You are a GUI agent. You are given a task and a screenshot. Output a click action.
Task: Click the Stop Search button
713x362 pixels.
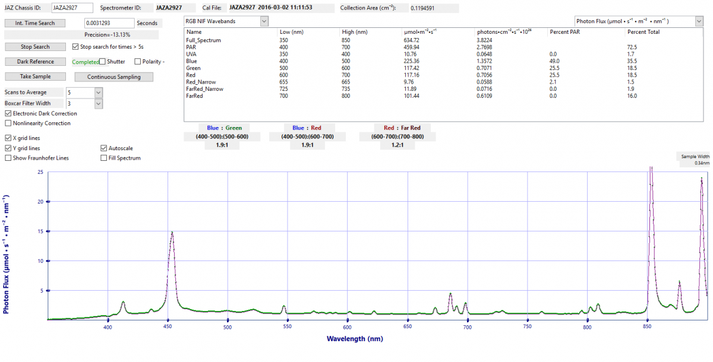click(x=35, y=47)
